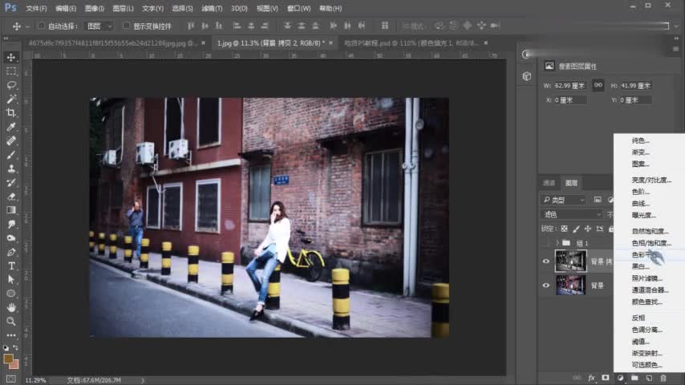685x385 pixels.
Task: Select the Hand tool
Action: coord(11,307)
